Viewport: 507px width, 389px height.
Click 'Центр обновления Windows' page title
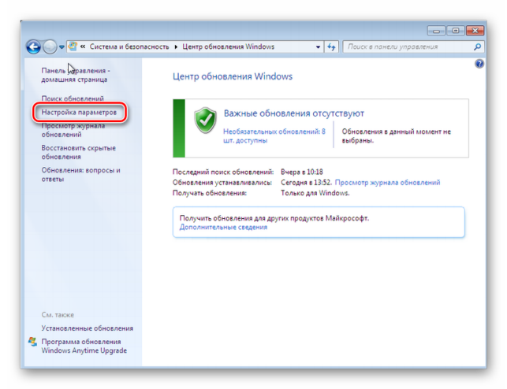233,76
